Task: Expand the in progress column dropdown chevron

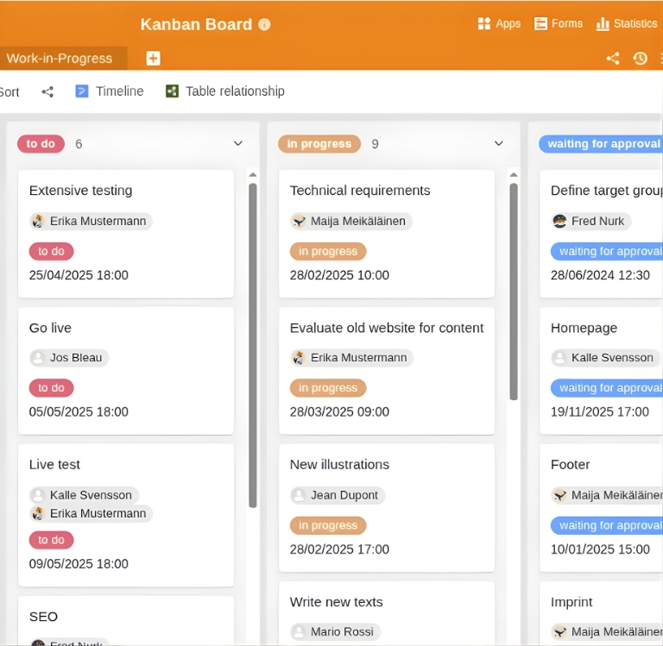Action: click(x=499, y=144)
